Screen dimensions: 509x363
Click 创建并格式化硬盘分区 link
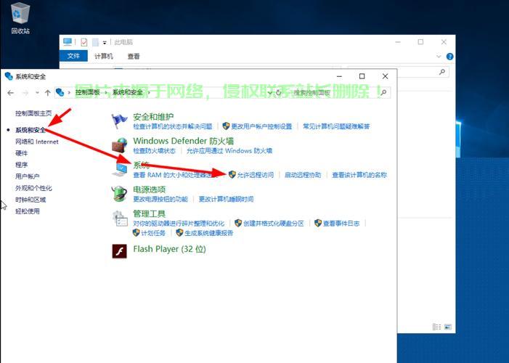273,224
